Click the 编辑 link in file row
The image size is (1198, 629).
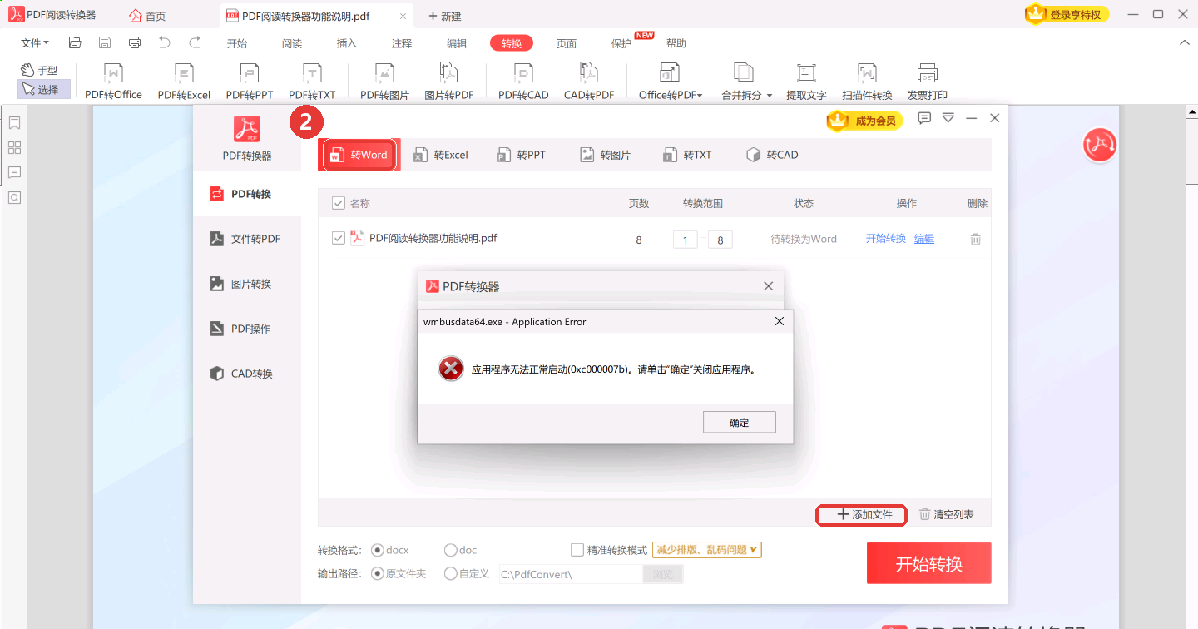[924, 239]
